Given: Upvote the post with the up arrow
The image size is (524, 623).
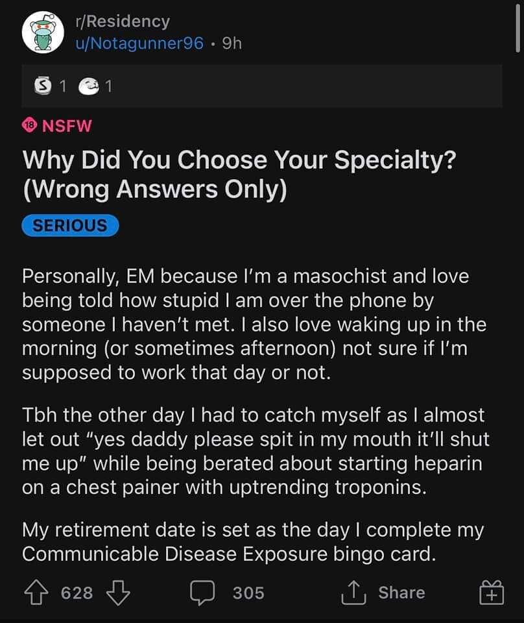Looking at the screenshot, I should (x=36, y=592).
